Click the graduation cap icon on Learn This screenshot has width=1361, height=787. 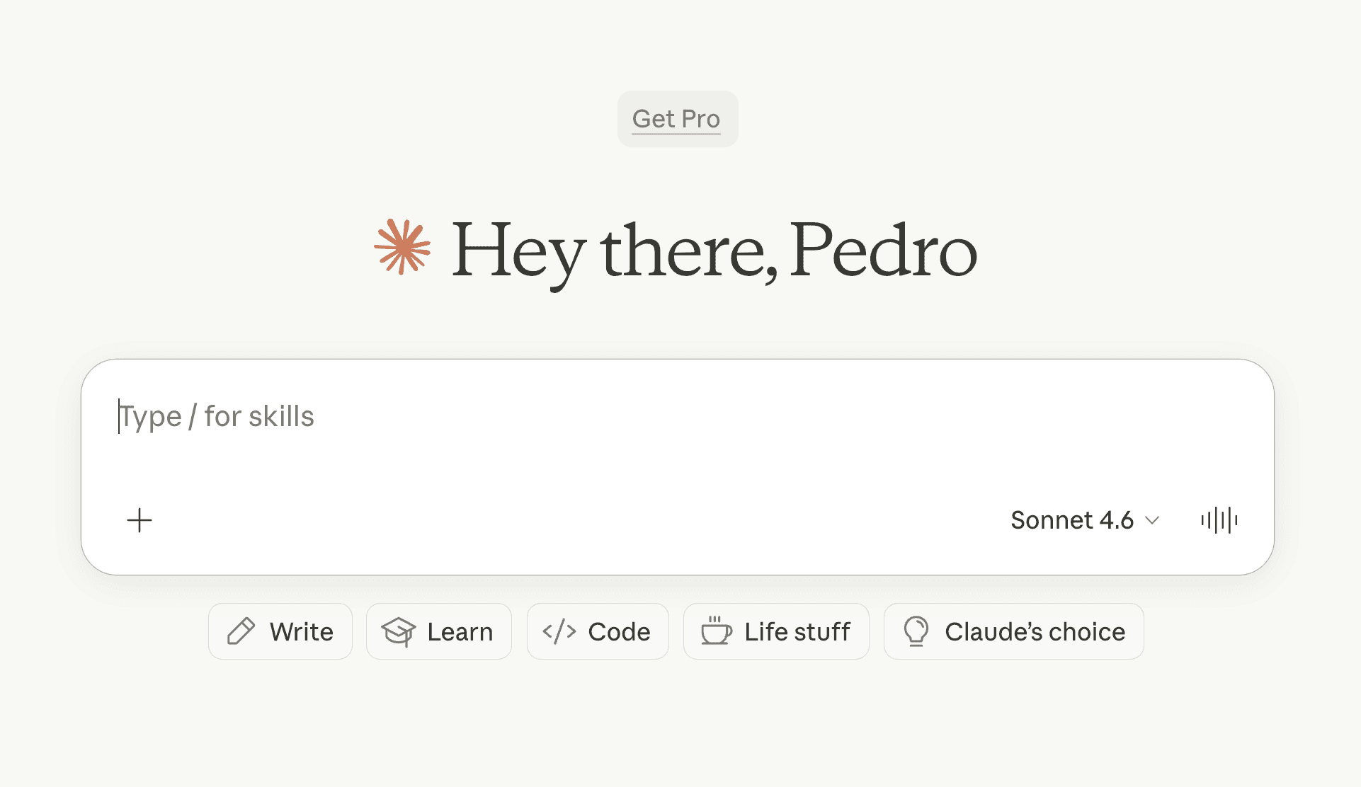399,631
